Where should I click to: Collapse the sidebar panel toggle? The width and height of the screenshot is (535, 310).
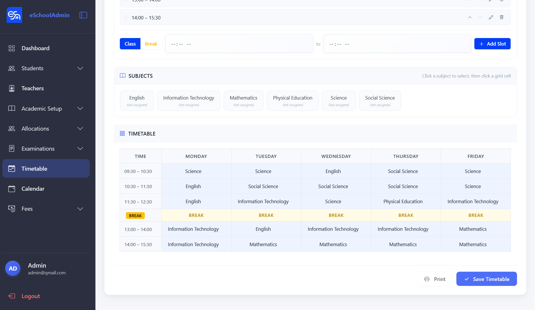click(x=83, y=15)
